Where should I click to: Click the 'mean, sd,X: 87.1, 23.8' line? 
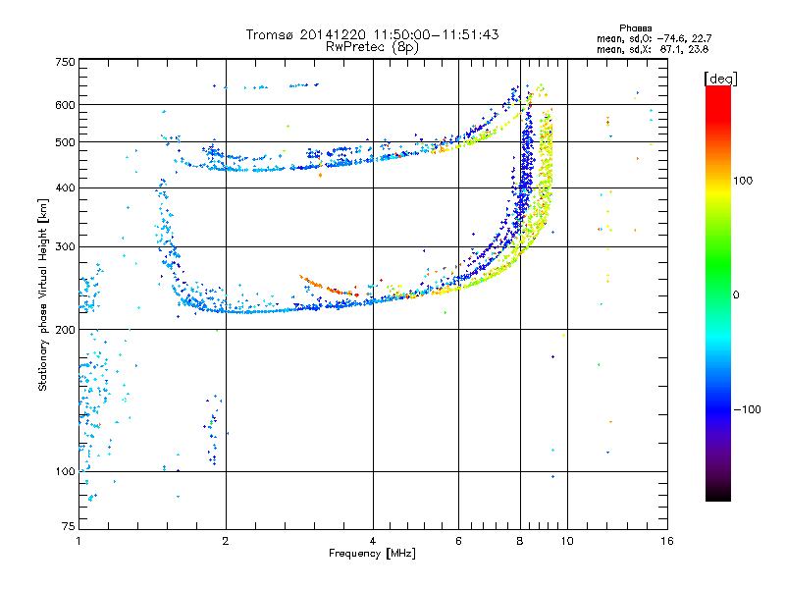(x=653, y=49)
